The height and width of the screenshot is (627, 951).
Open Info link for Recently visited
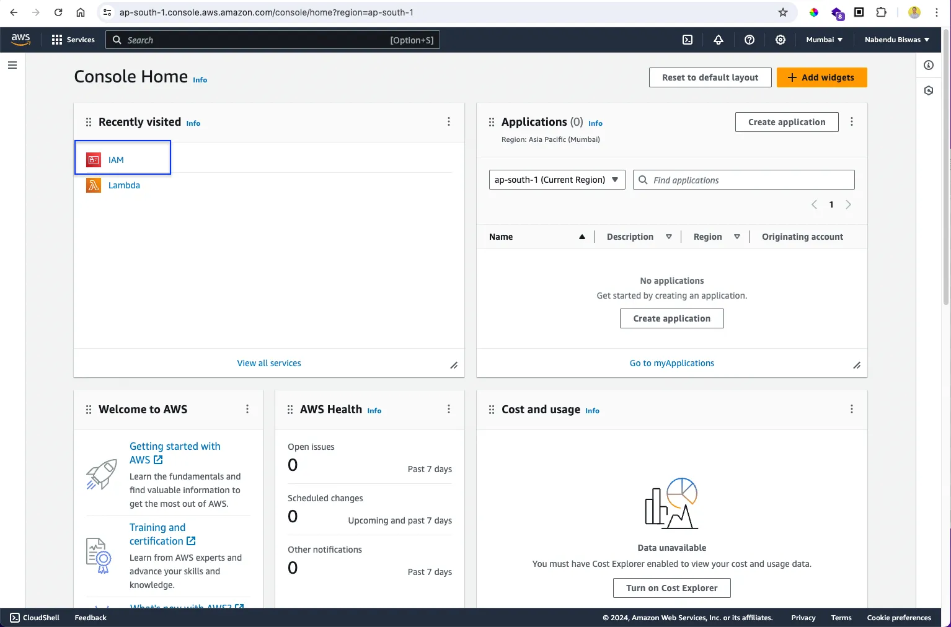[193, 123]
